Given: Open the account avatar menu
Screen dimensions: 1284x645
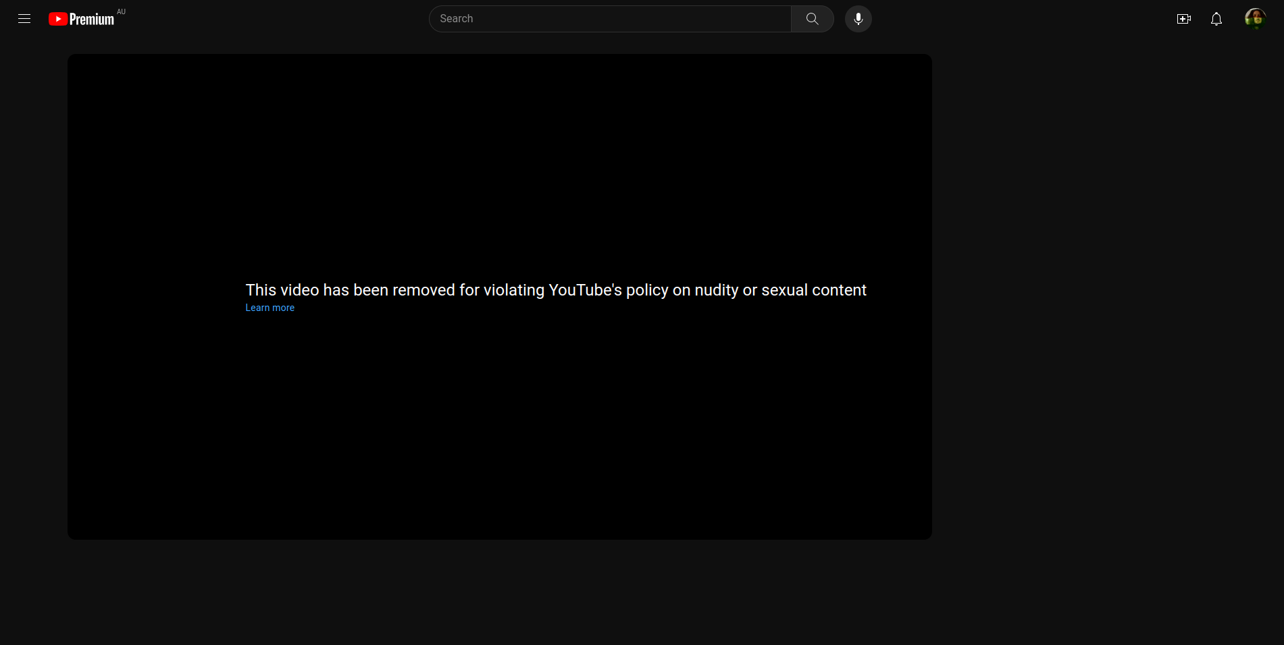Looking at the screenshot, I should click(1256, 19).
